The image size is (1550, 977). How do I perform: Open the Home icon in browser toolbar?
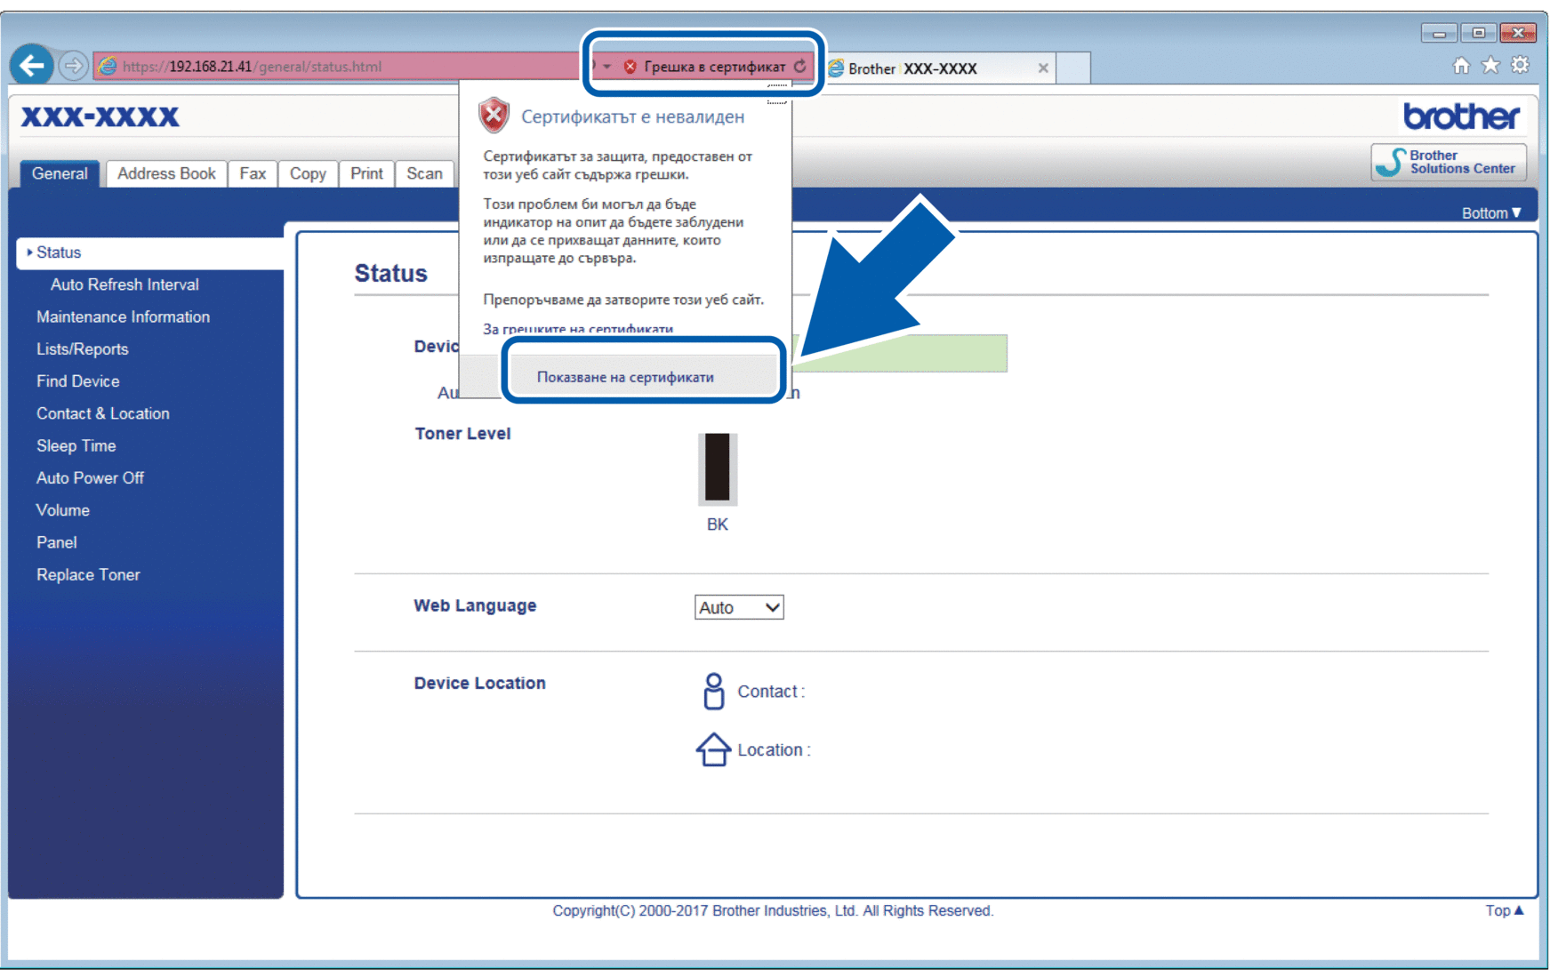pos(1461,65)
